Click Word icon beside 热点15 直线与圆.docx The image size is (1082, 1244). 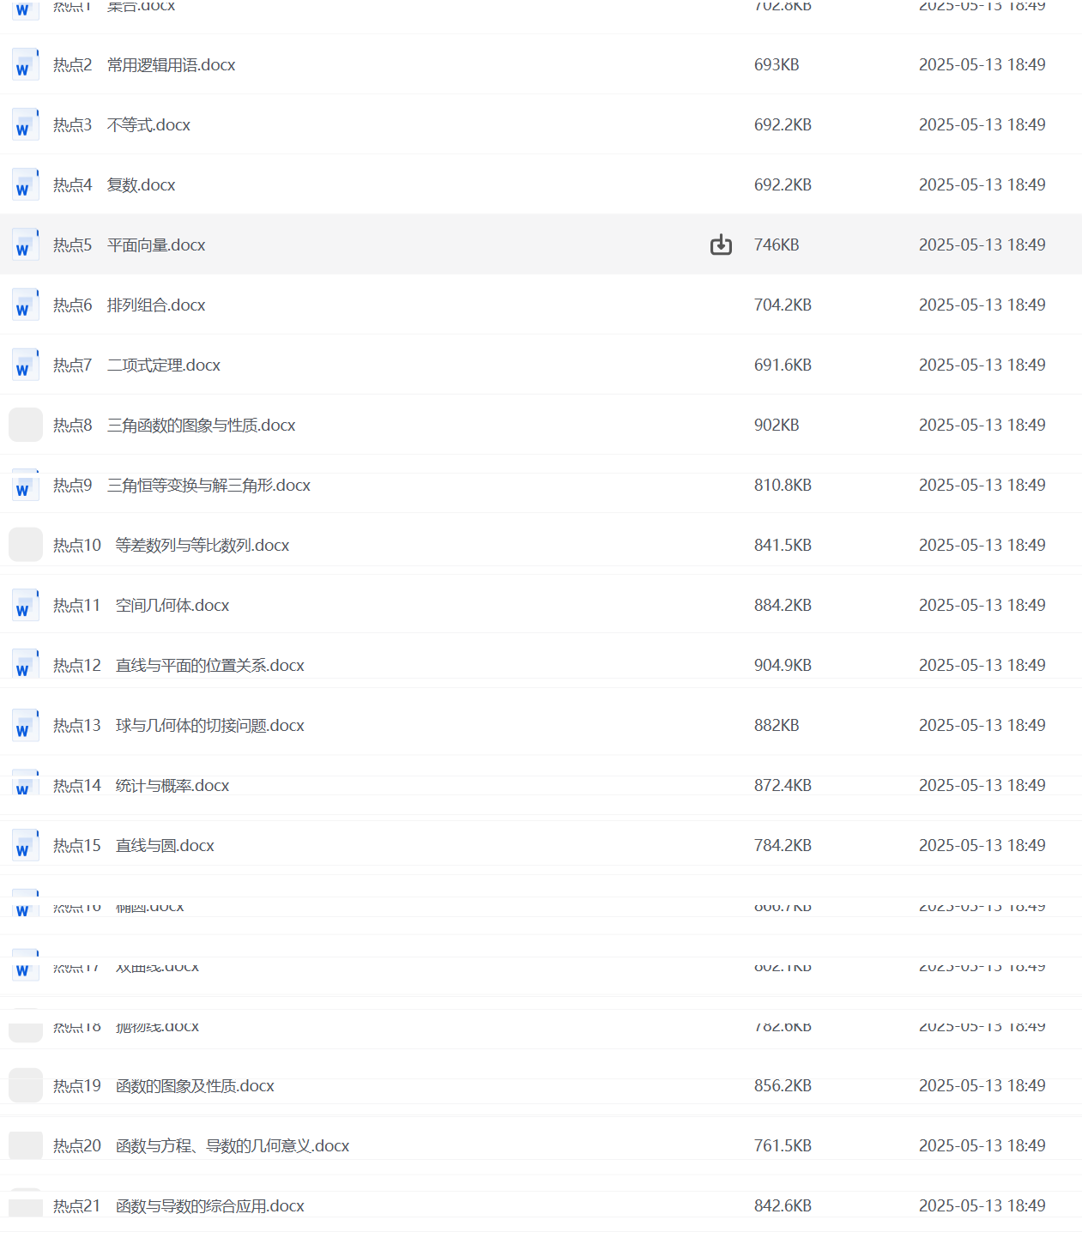click(x=25, y=846)
